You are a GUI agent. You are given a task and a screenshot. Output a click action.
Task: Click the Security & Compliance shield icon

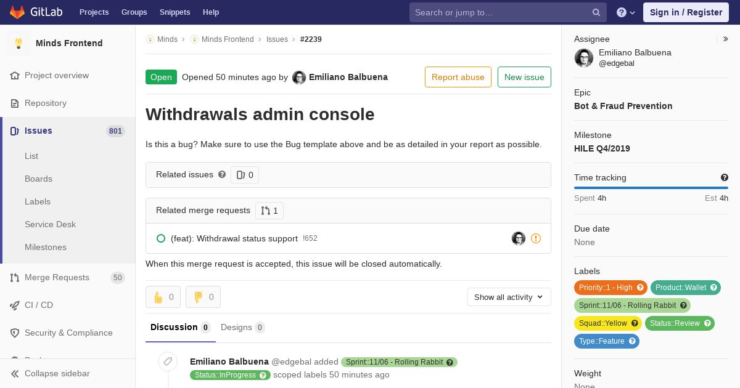[15, 333]
